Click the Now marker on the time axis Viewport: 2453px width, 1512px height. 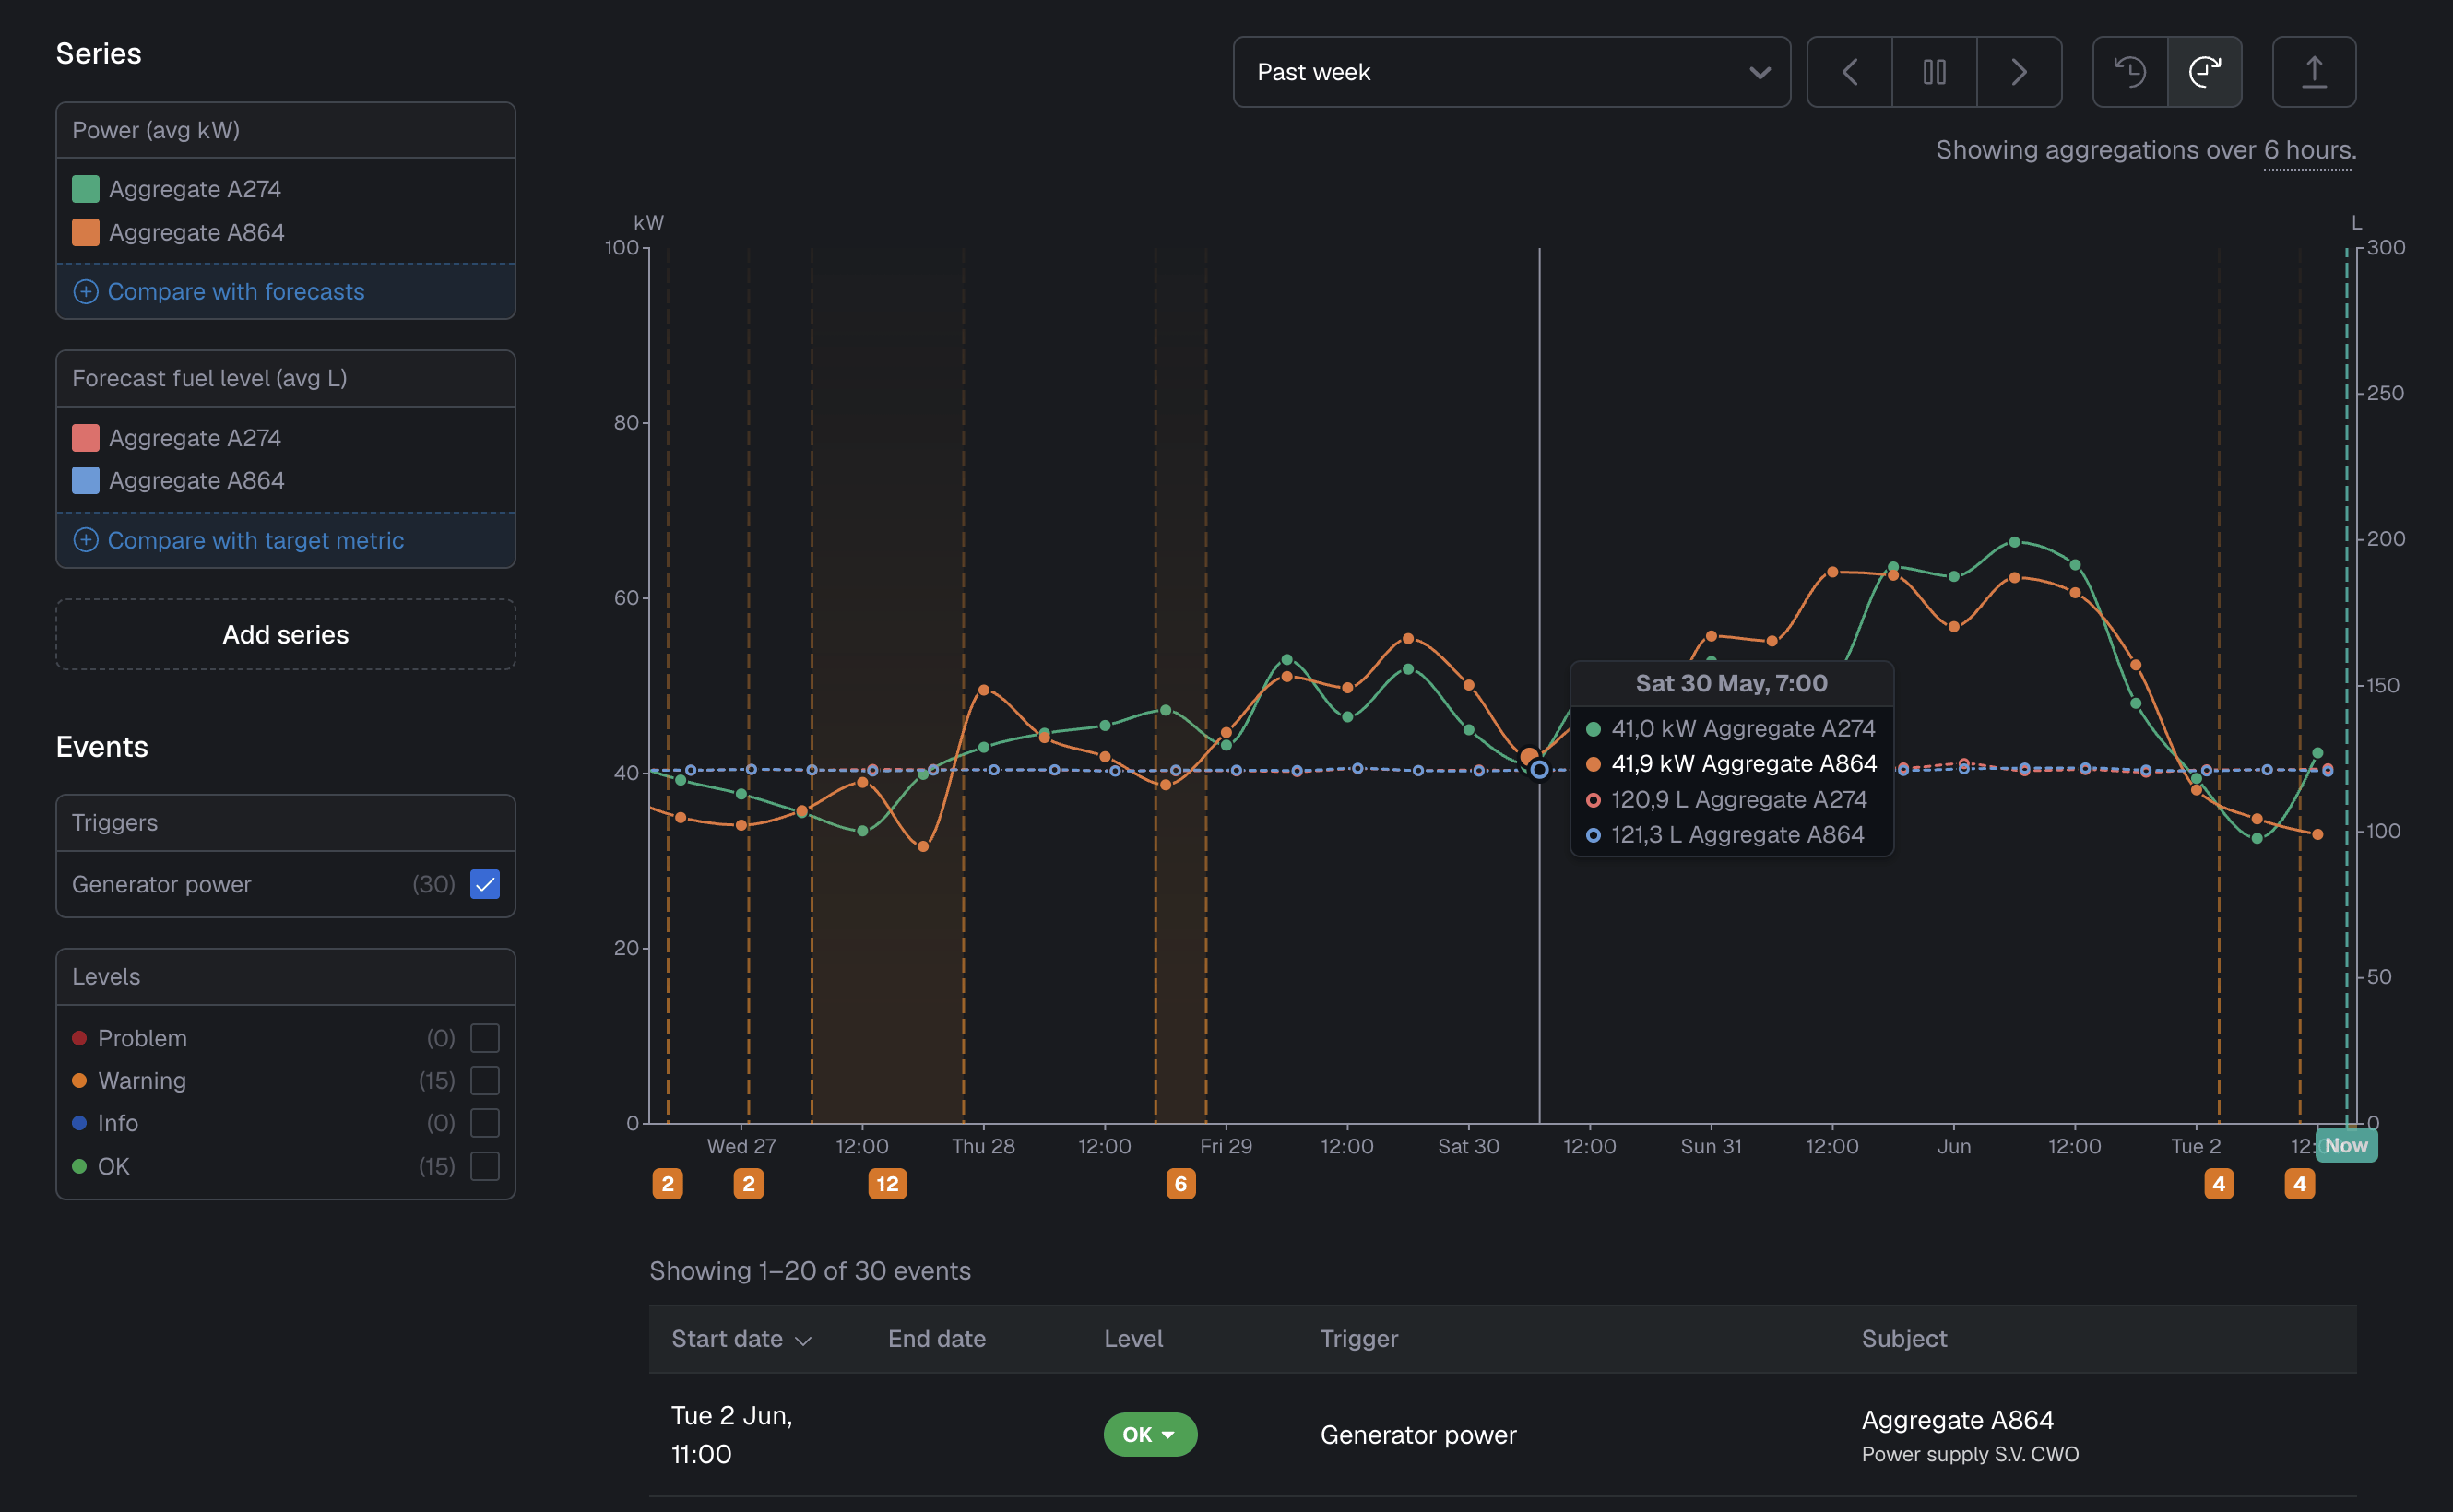(2346, 1146)
